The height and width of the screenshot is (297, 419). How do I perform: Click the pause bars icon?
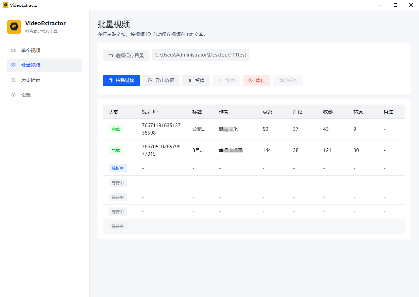(190, 80)
